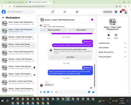Open Anna conversation in list
131x105 pixels.
click(x=18, y=53)
